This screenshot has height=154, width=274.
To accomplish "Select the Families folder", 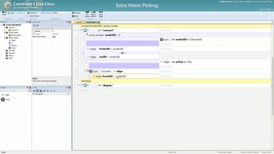I will point(10,50).
